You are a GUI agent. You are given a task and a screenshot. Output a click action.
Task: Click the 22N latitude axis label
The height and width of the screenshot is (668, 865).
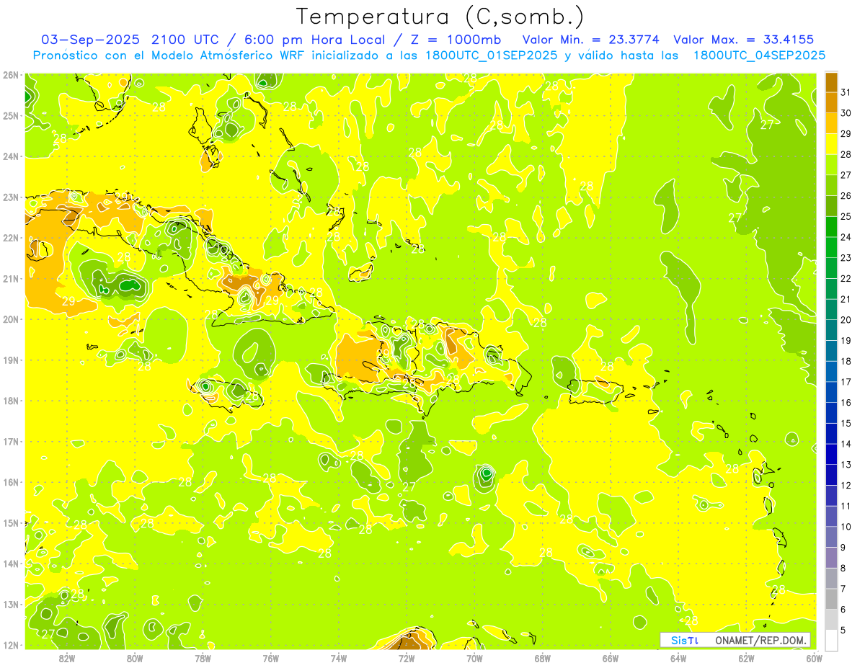pos(10,238)
